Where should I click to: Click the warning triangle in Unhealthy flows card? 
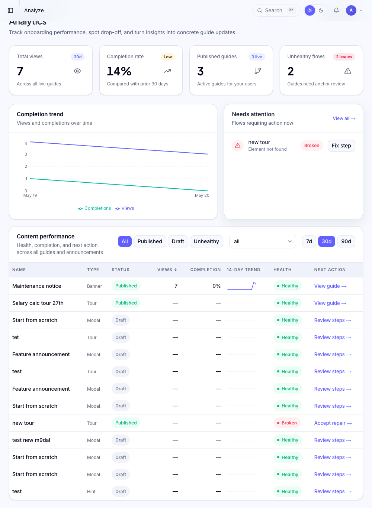pyautogui.click(x=348, y=71)
